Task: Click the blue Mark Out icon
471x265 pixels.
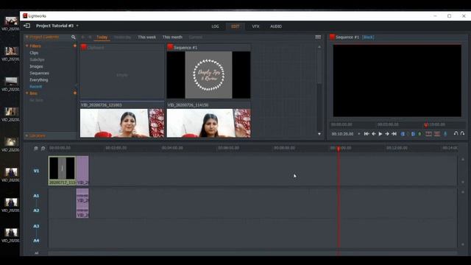Action: [414, 134]
